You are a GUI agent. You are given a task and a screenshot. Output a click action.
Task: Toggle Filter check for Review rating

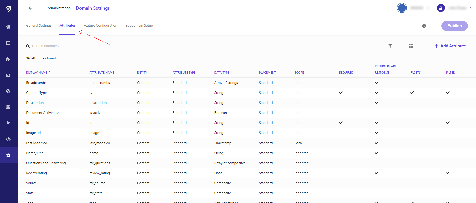448,173
